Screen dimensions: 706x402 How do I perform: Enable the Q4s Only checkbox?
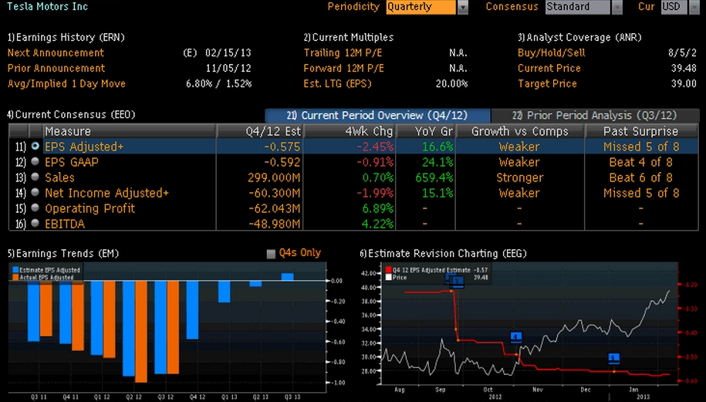(271, 254)
